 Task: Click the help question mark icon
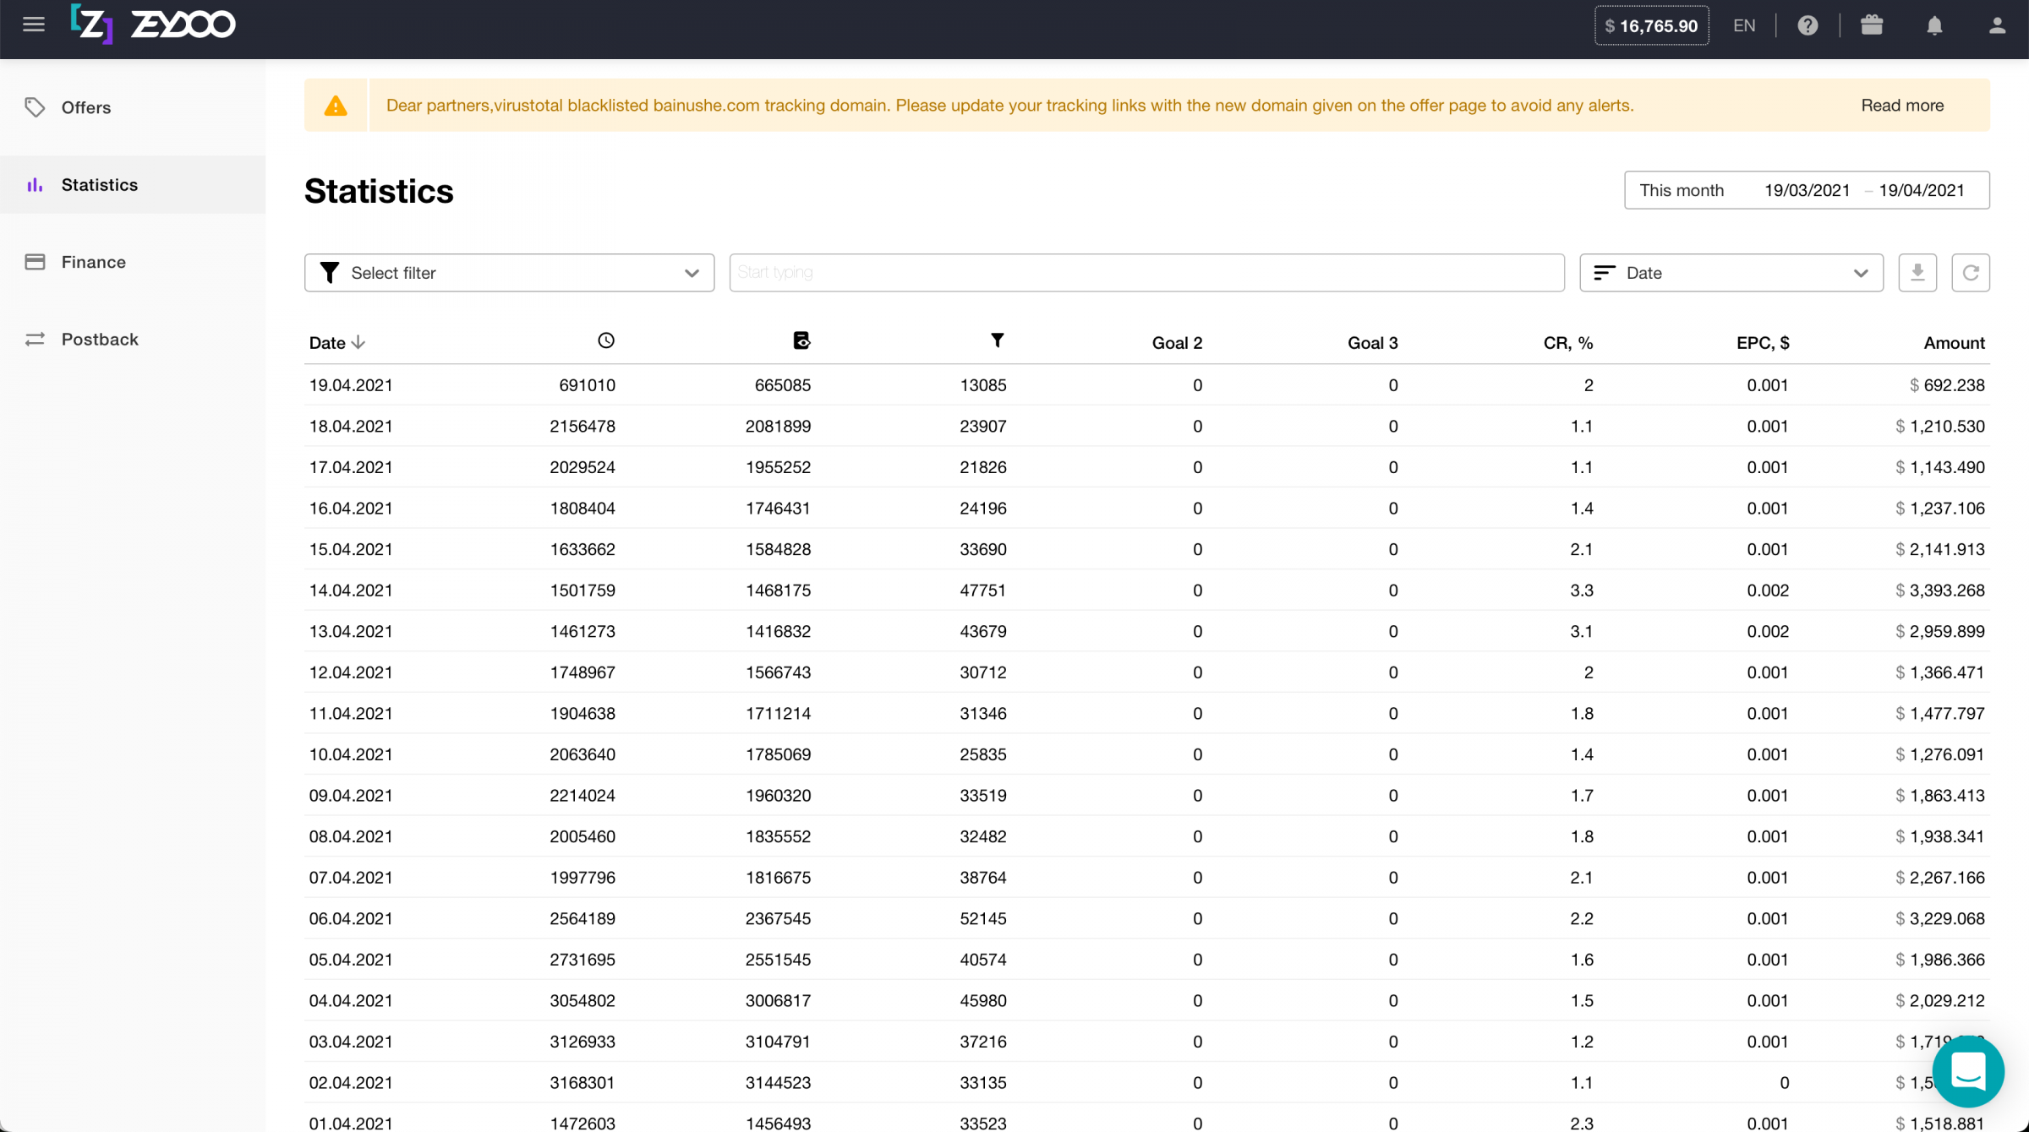[1808, 25]
